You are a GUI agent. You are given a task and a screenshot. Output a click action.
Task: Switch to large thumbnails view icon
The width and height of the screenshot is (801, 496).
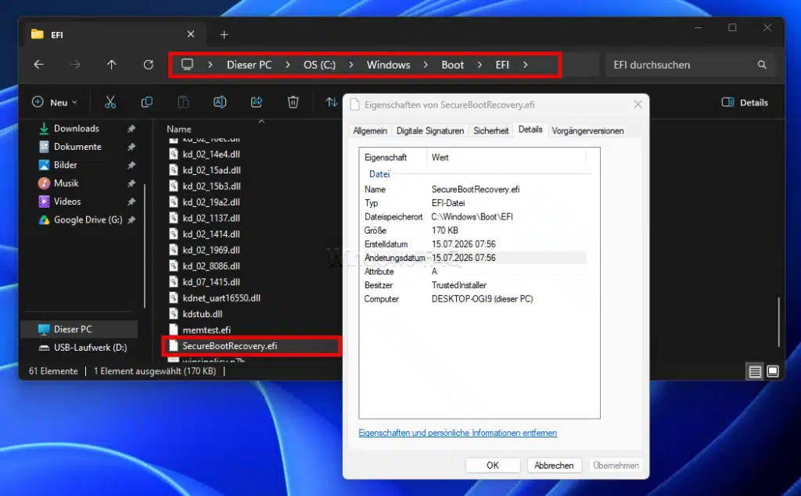coord(773,372)
